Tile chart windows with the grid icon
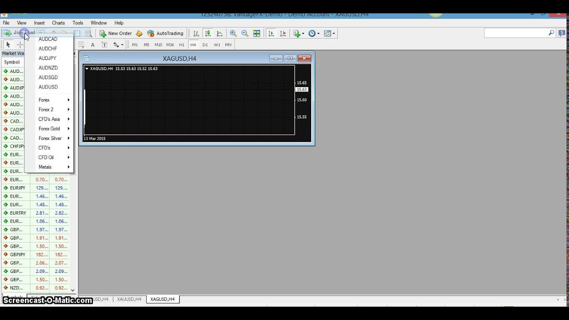Image resolution: width=569 pixels, height=320 pixels. [x=256, y=33]
